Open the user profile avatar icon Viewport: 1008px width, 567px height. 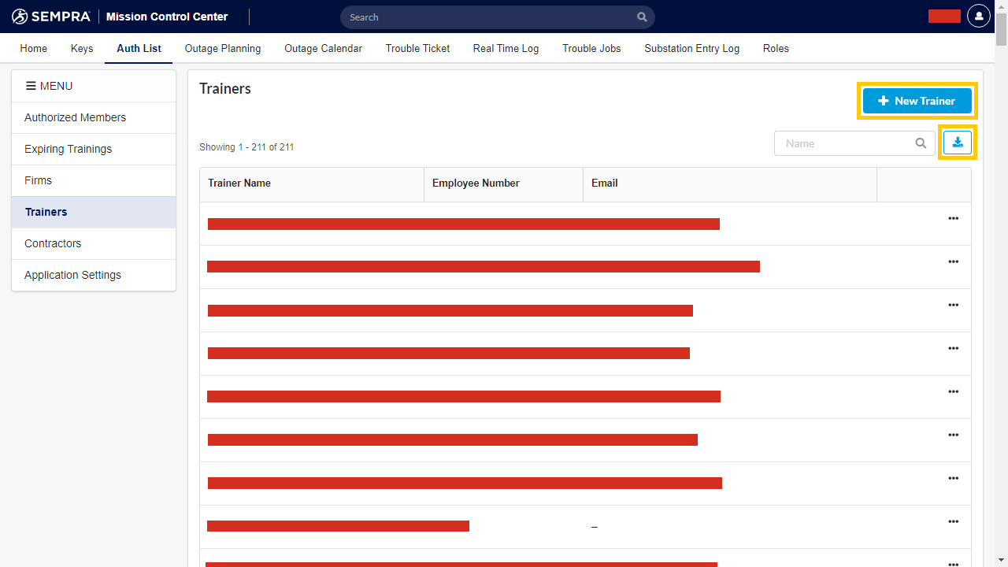(x=978, y=16)
